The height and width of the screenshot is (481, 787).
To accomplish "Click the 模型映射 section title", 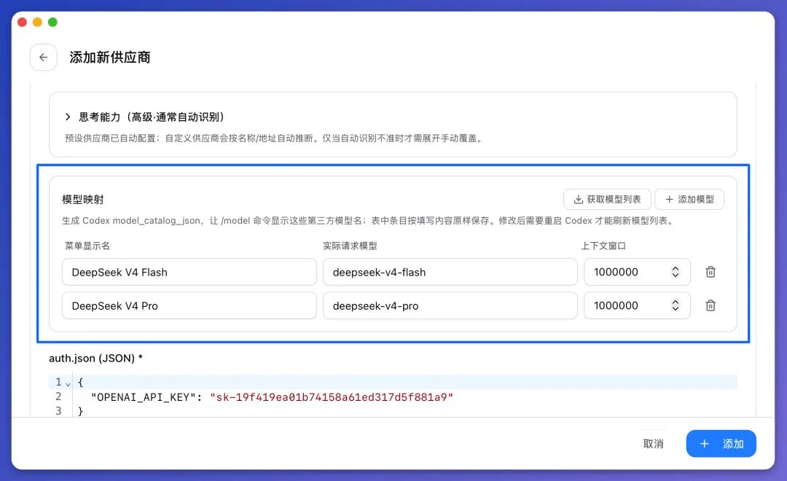I will pyautogui.click(x=83, y=200).
